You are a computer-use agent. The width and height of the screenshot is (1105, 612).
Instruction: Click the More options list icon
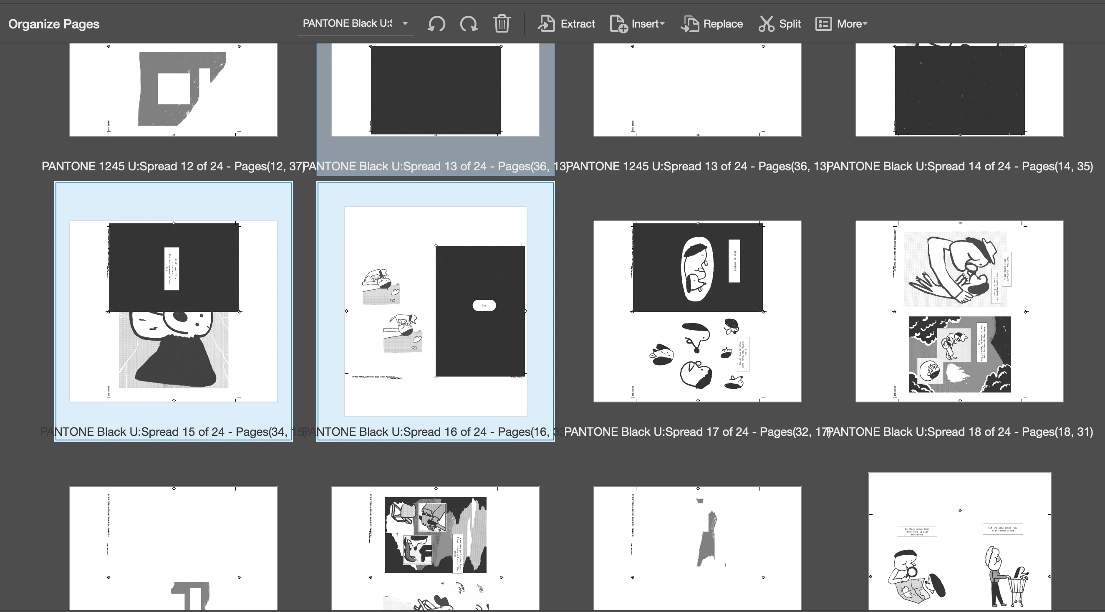click(x=823, y=24)
